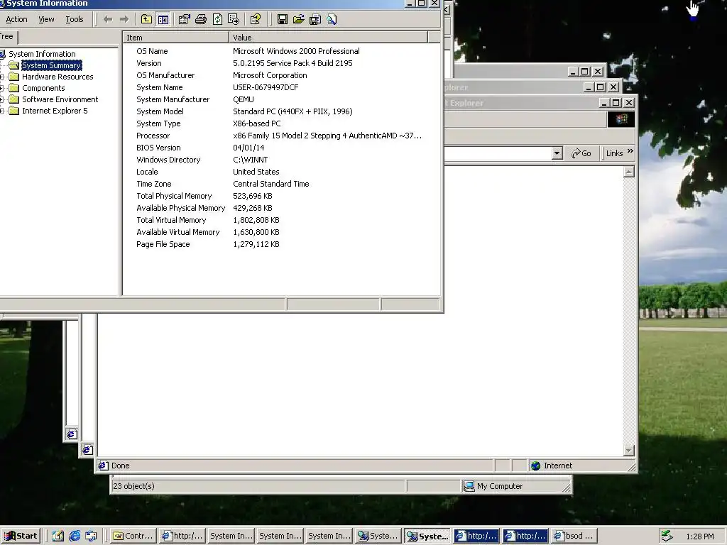Viewport: 727px width, 545px height.
Task: Select the Tree tab
Action: tap(7, 37)
